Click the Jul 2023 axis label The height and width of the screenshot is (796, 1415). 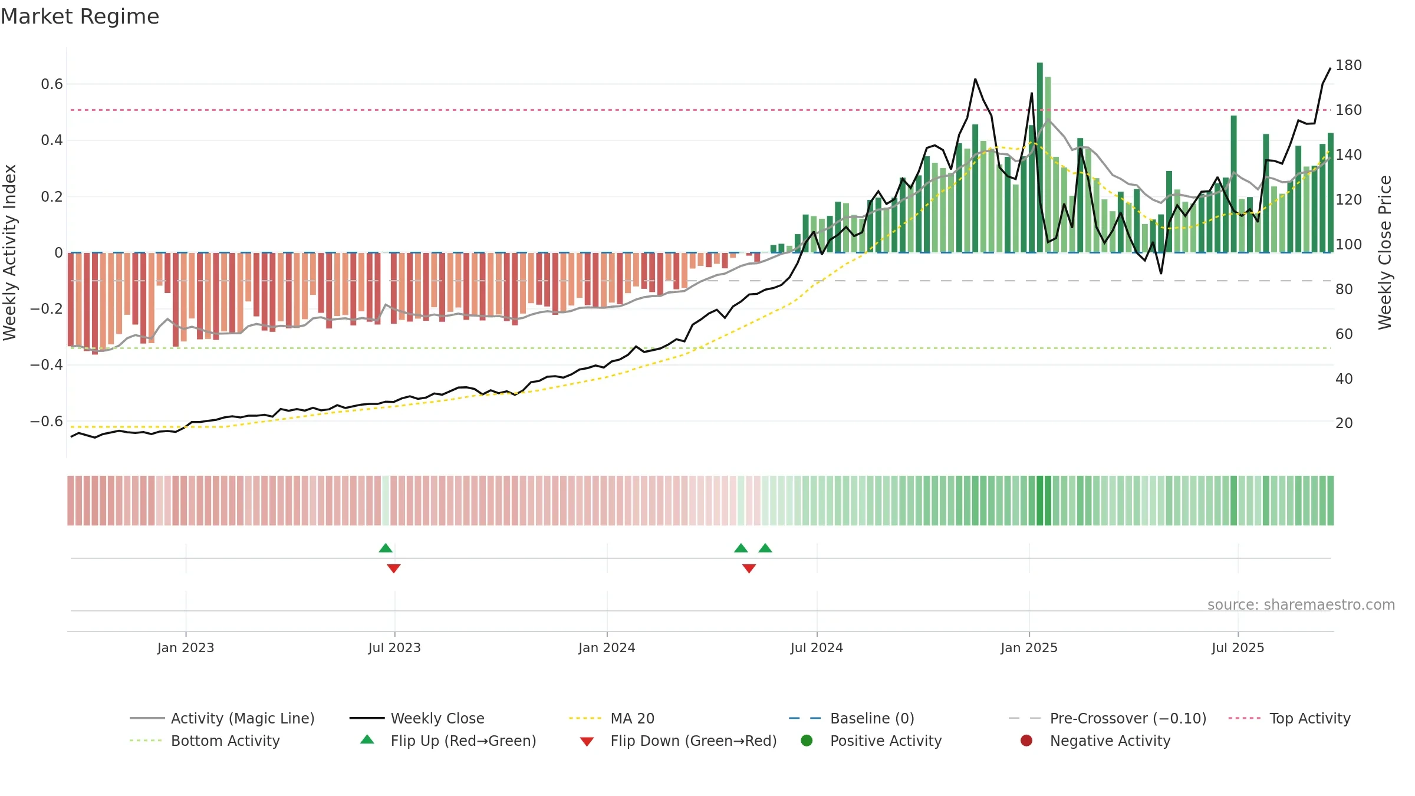[394, 648]
